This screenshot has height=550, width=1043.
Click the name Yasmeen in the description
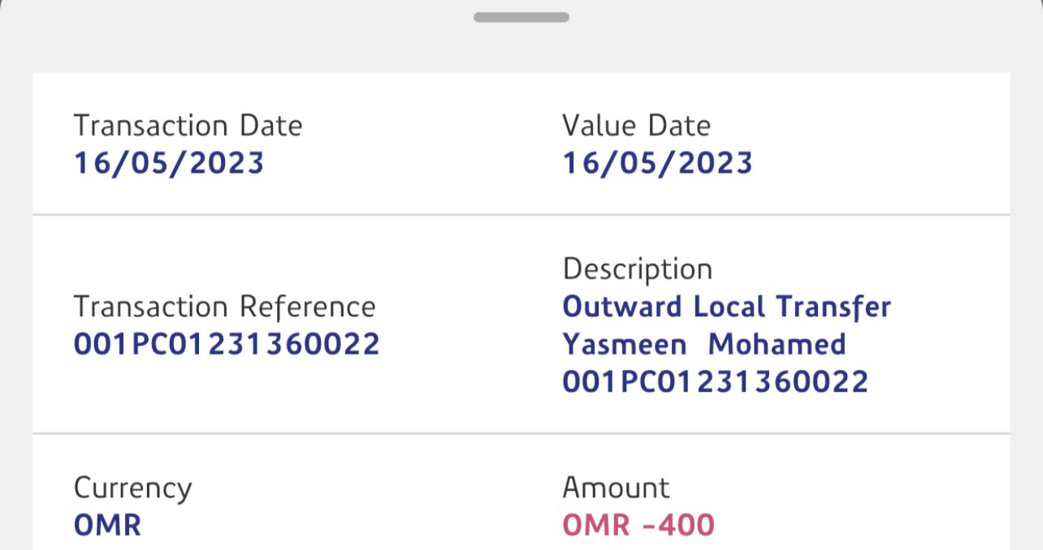(x=624, y=344)
